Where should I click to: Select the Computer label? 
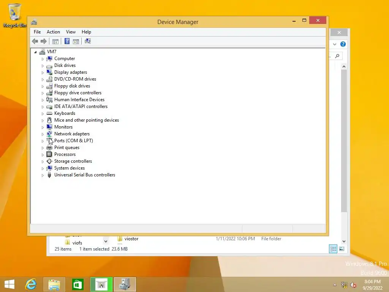65,59
